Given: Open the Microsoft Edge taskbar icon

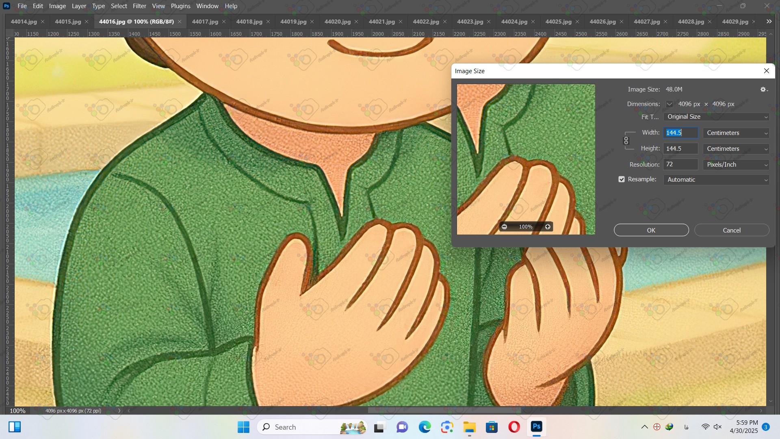Looking at the screenshot, I should [x=425, y=427].
